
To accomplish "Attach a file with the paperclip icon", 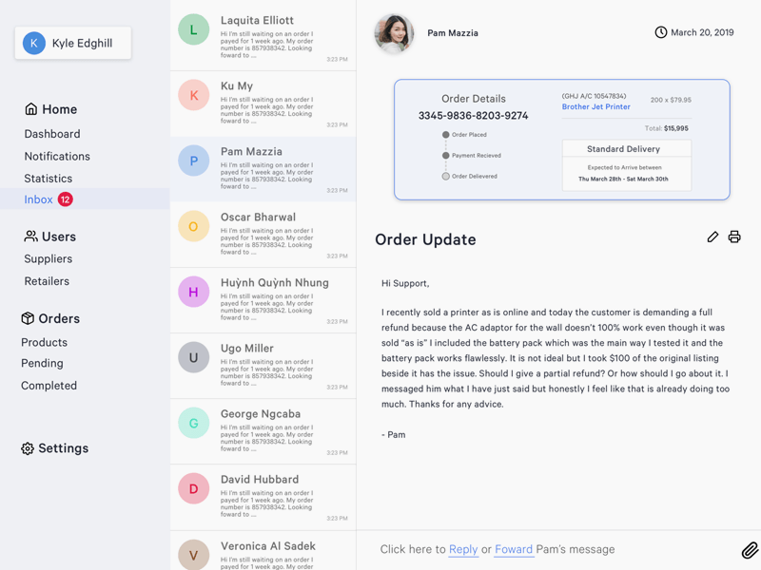I will pos(750,549).
